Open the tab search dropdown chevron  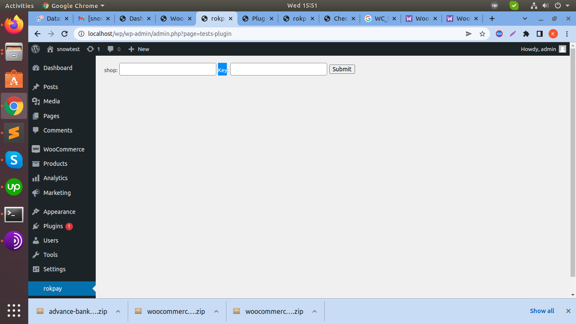pos(525,19)
